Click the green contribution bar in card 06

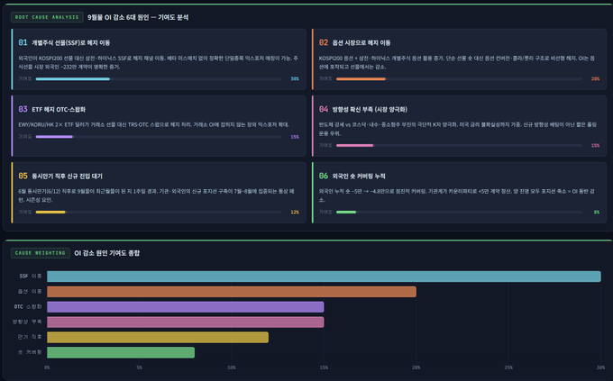[346, 213]
